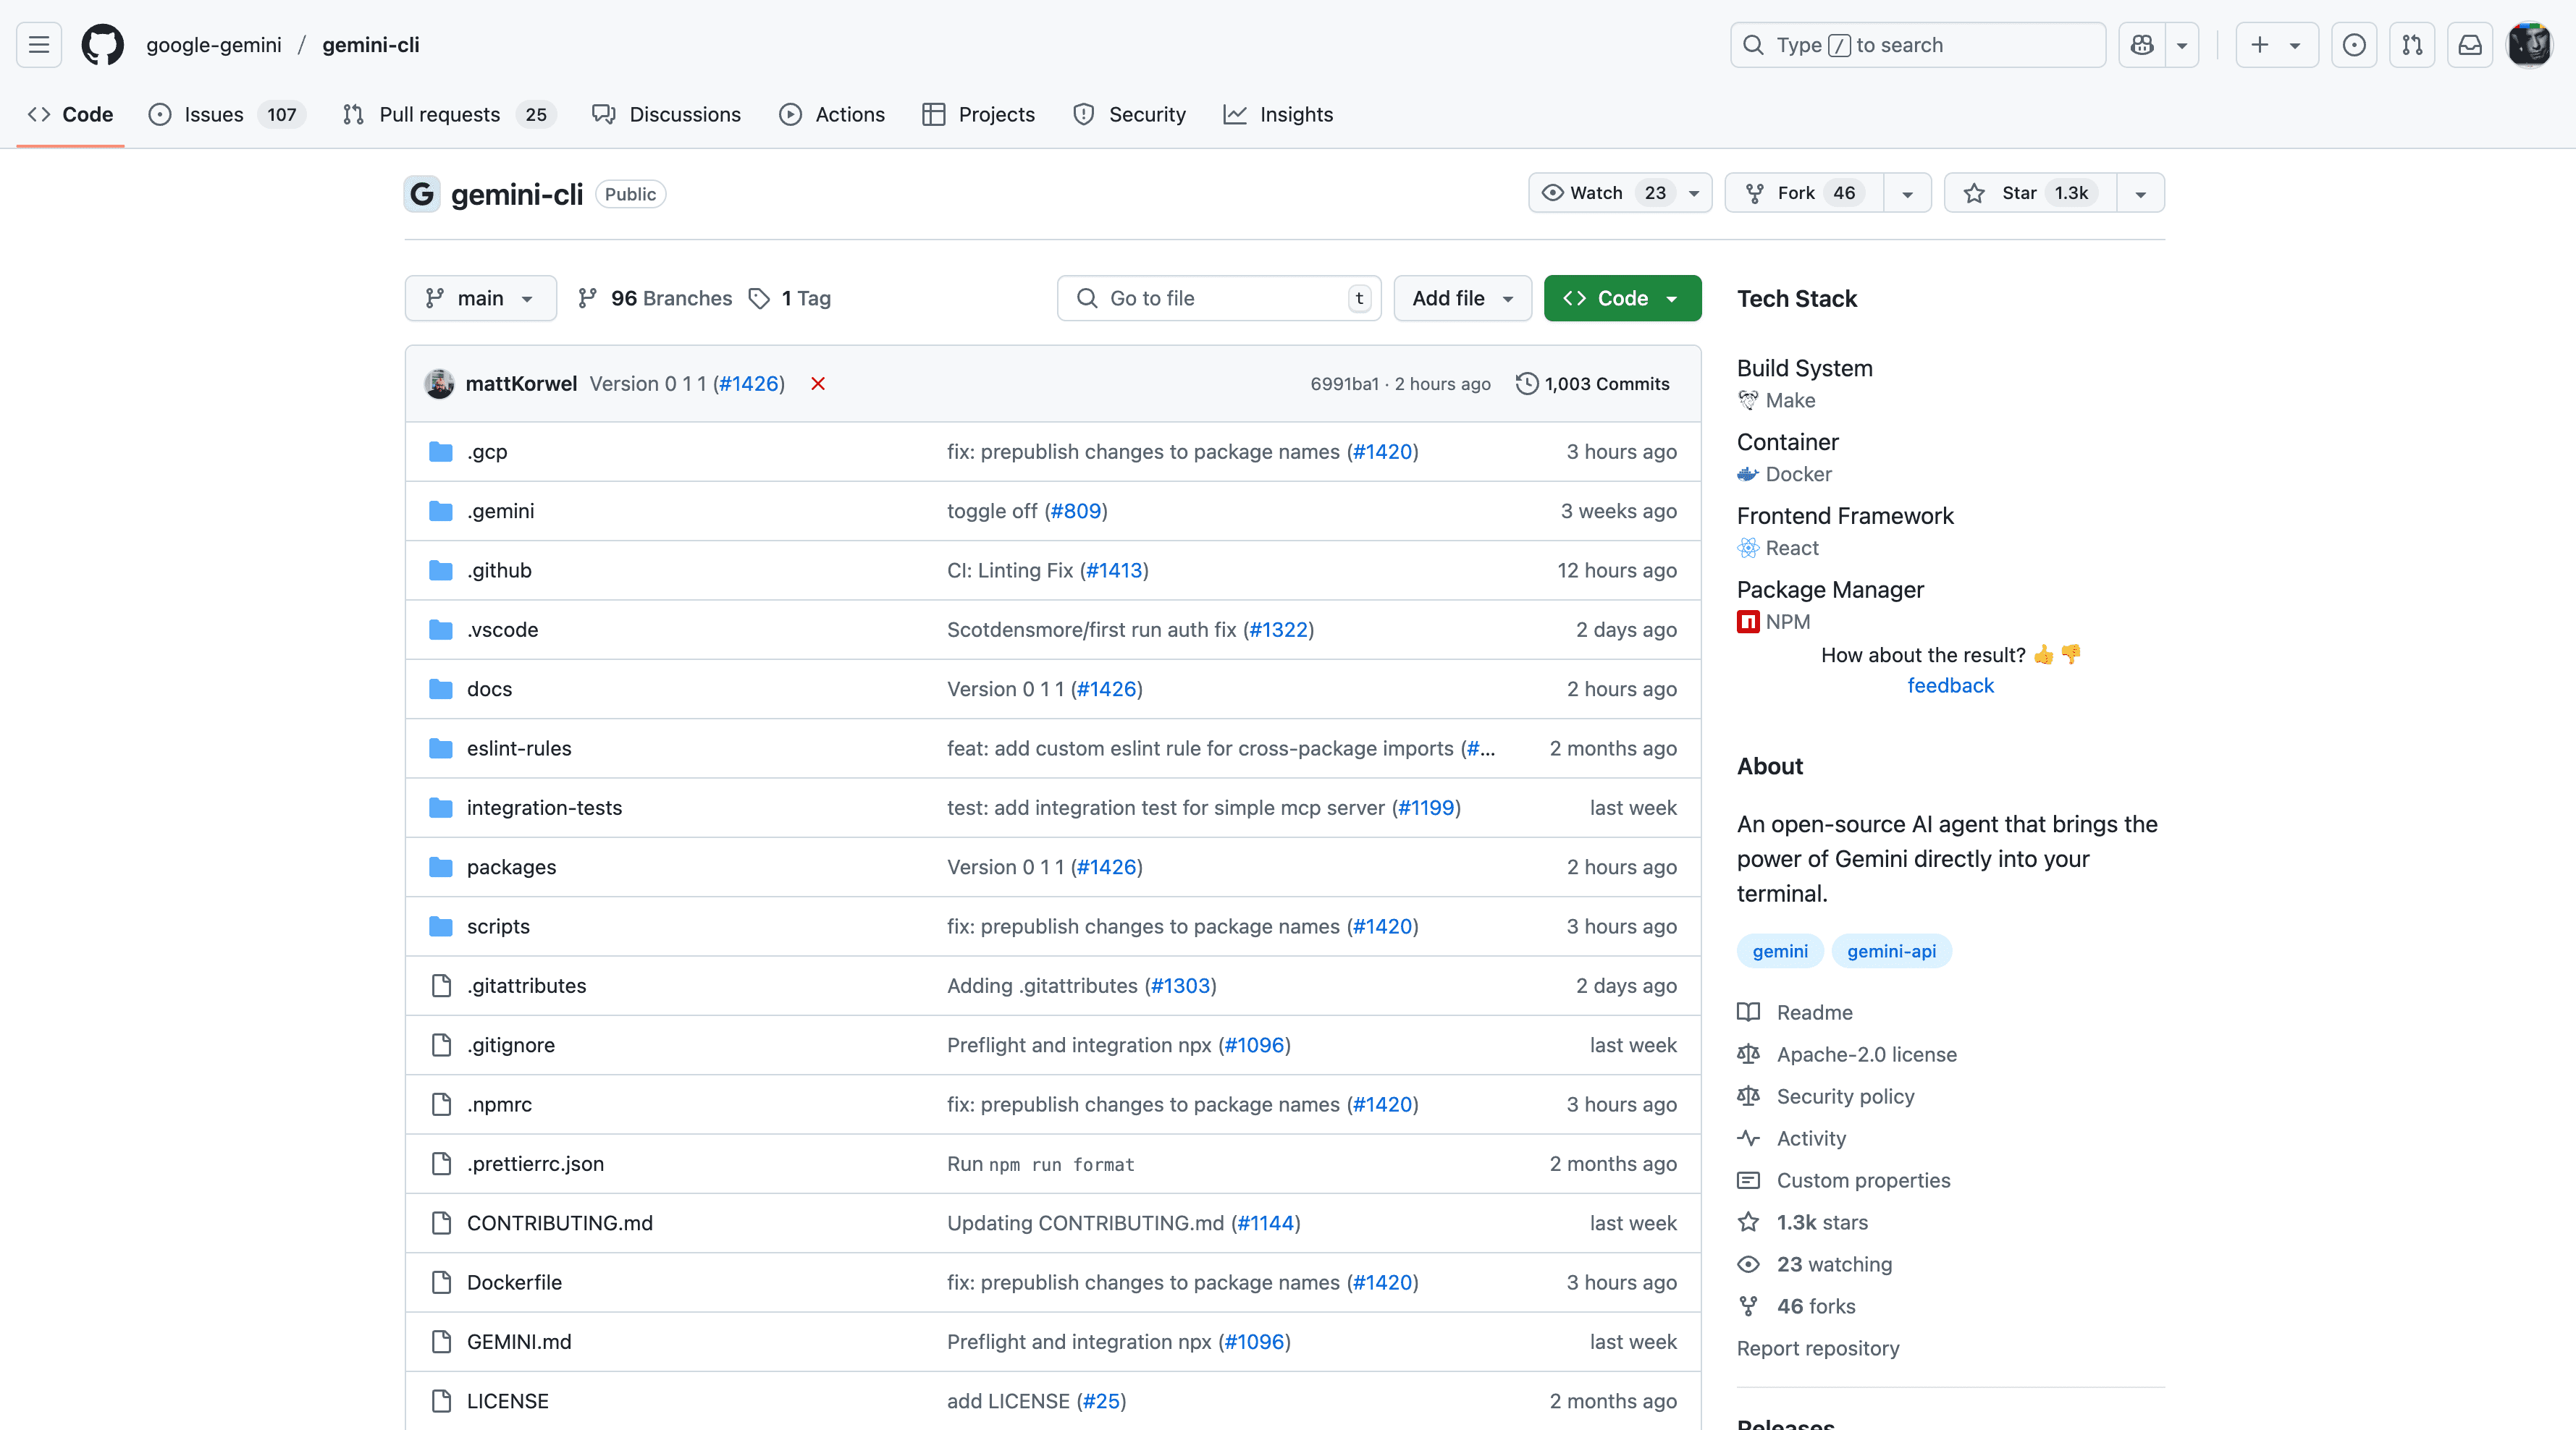Open the create new plus menu
This screenshot has width=2576, height=1430.
2276,45
